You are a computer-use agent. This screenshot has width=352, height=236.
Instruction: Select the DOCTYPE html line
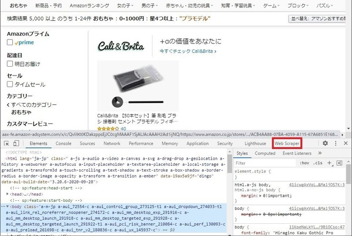[24, 152]
